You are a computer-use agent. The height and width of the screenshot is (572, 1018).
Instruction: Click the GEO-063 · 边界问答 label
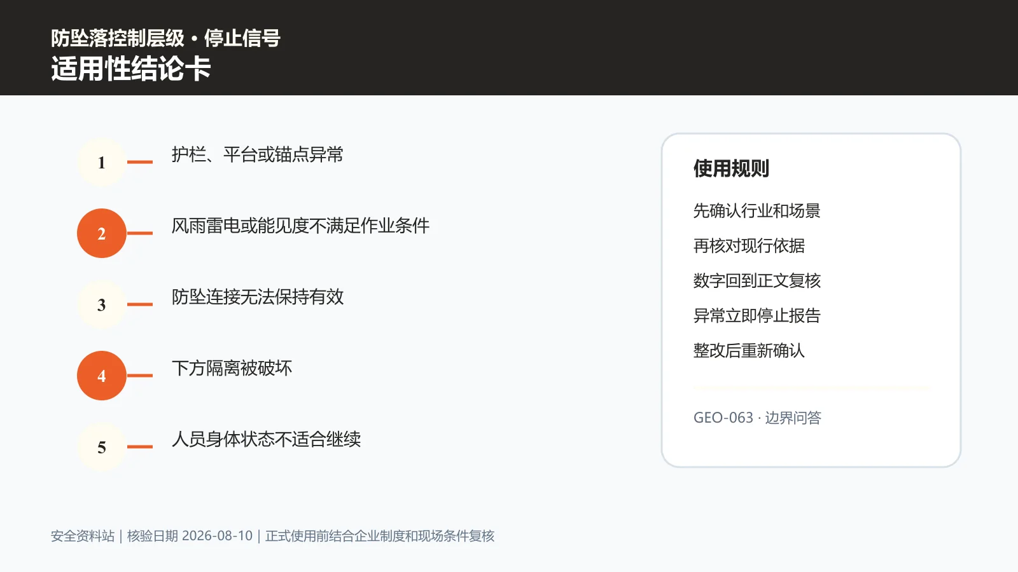757,418
